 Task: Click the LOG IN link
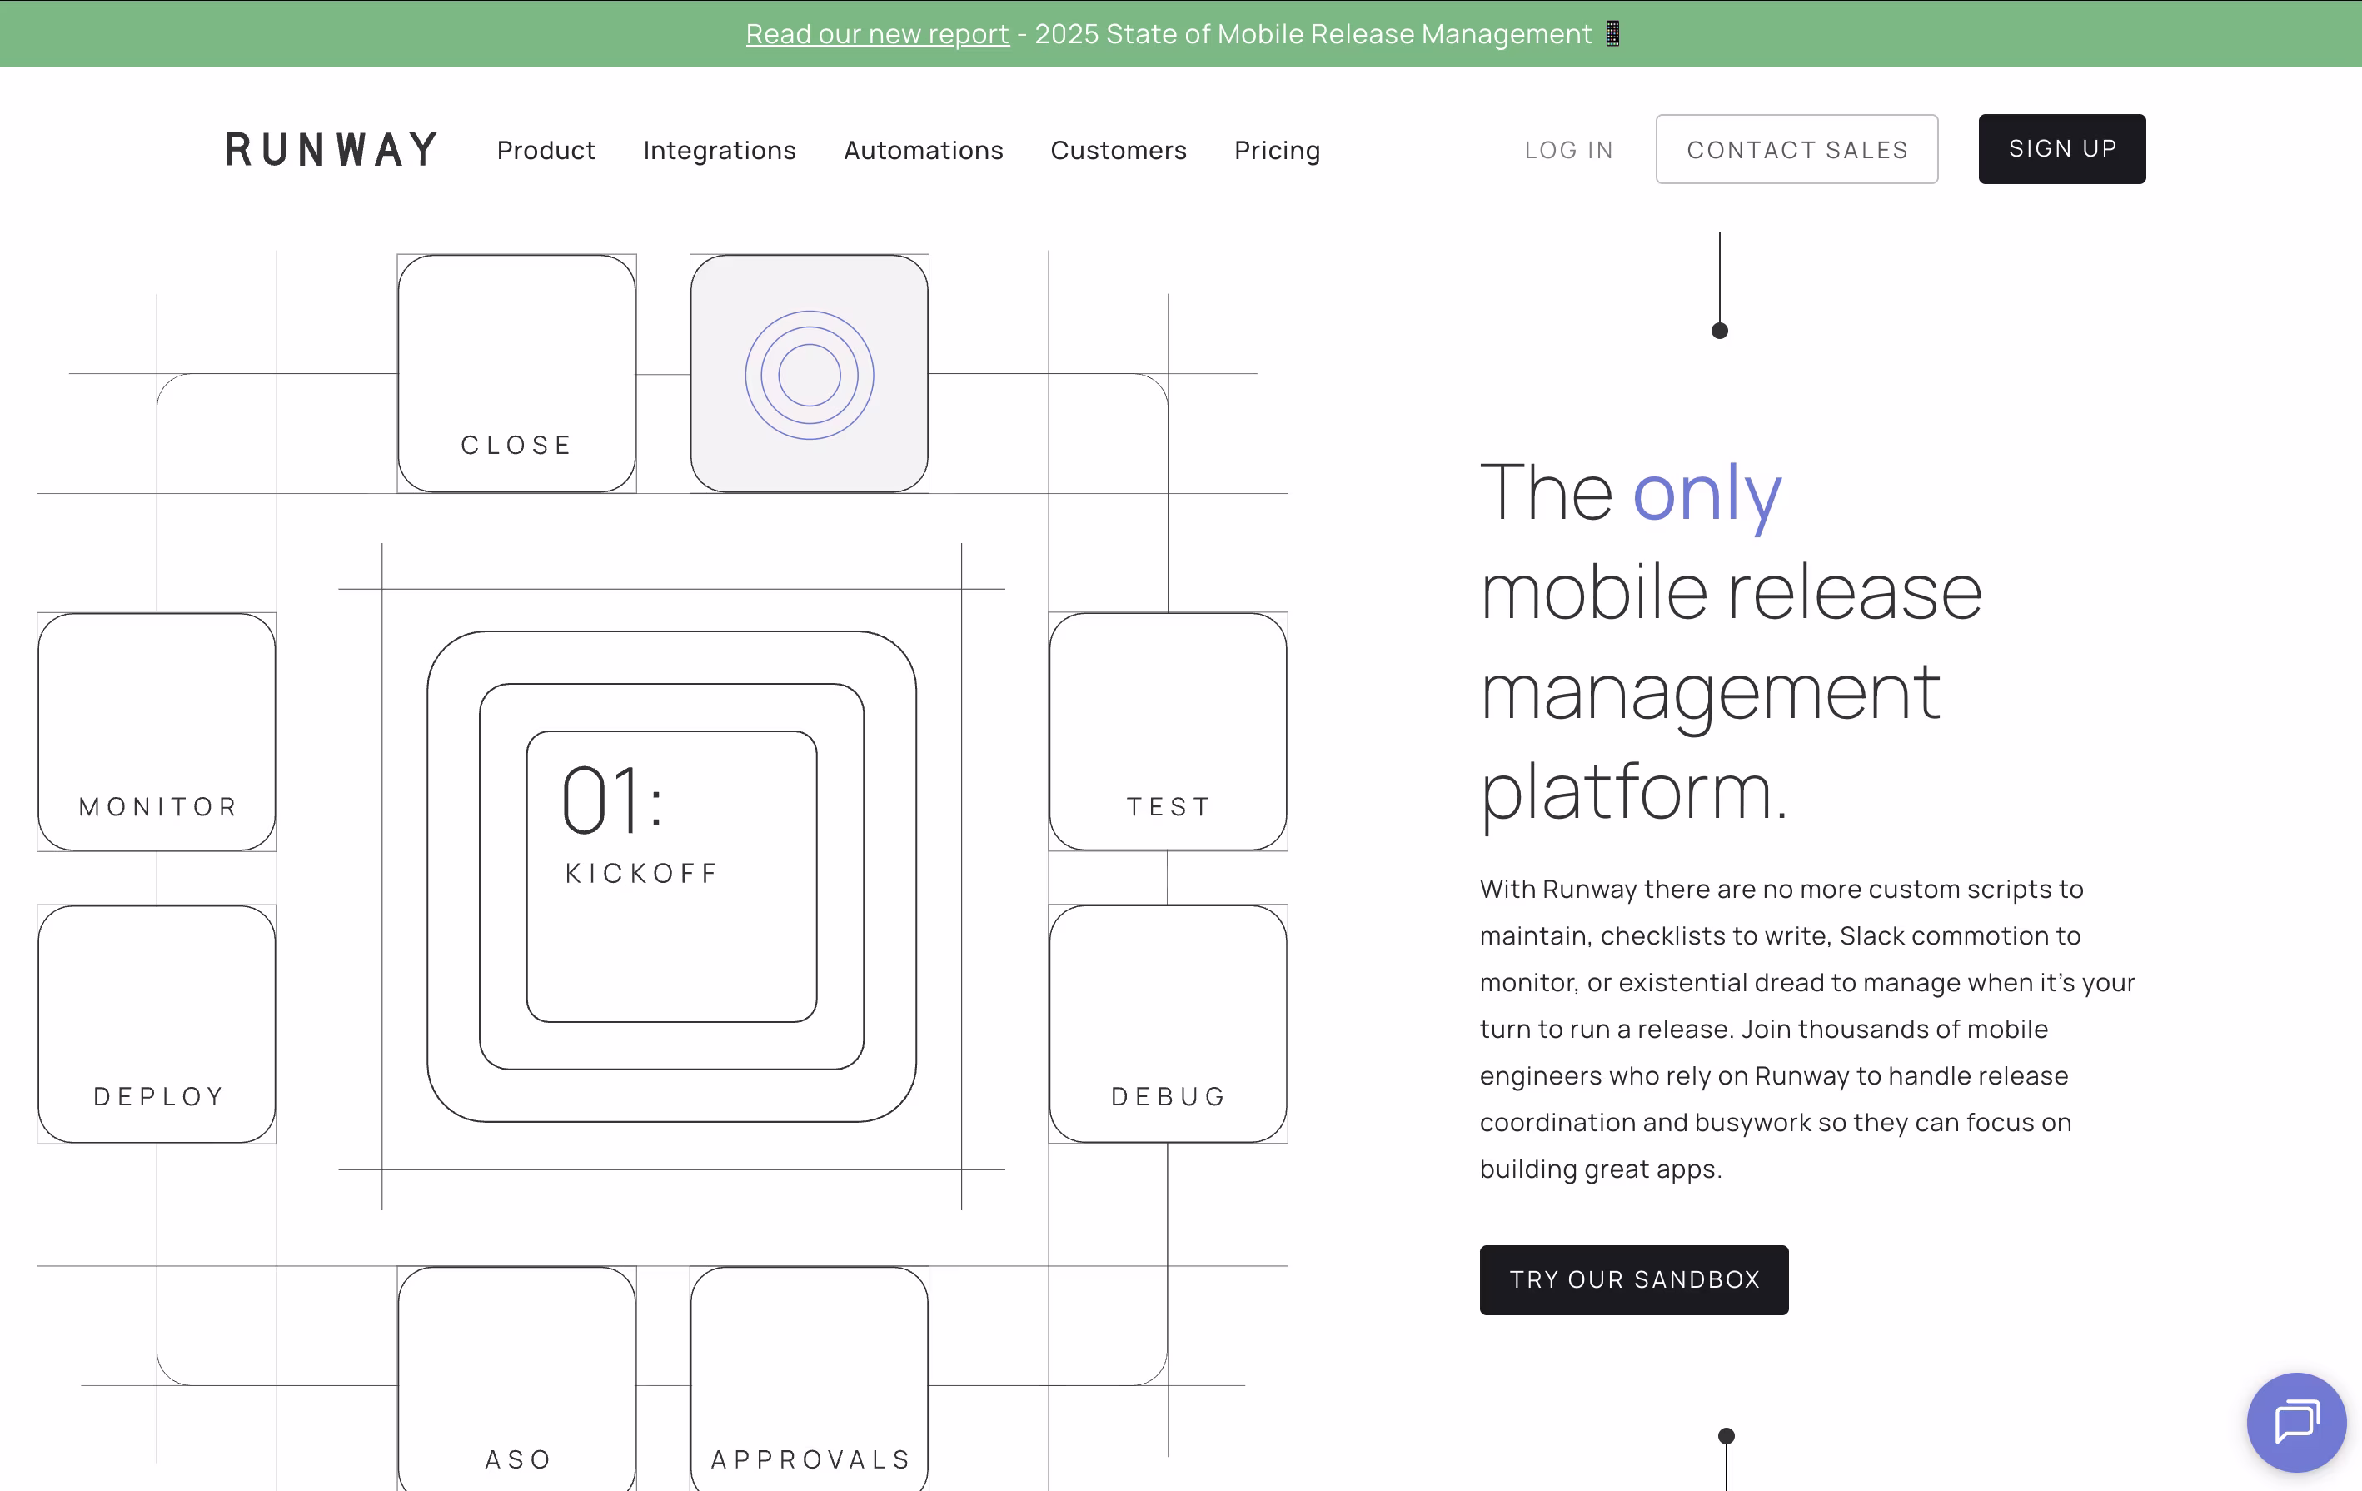[1568, 150]
